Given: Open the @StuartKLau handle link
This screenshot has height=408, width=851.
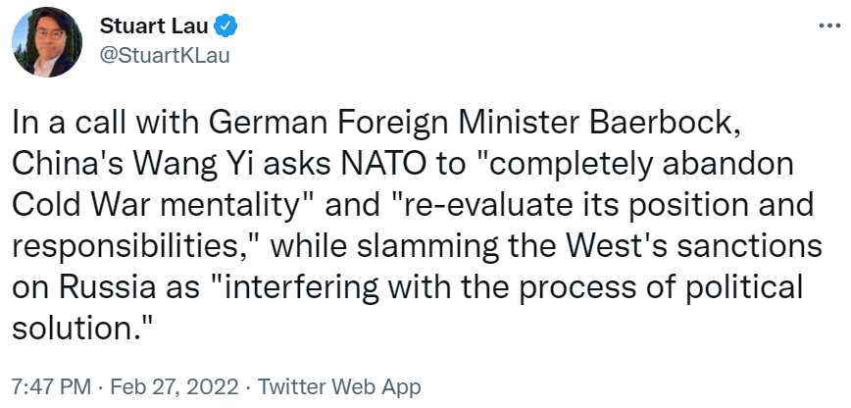Looking at the screenshot, I should (x=164, y=55).
